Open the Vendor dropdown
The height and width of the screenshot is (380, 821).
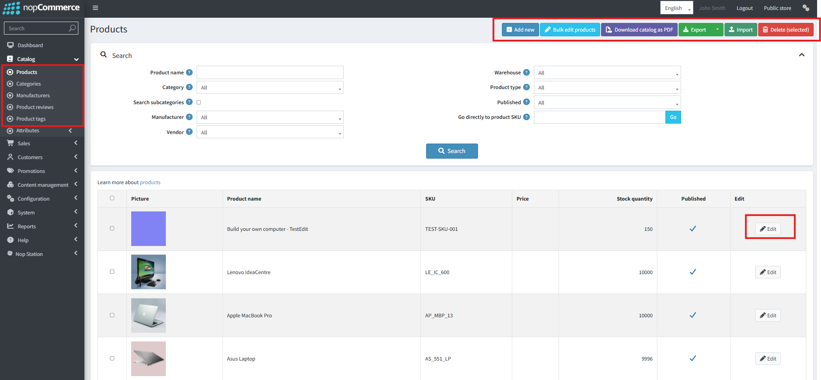point(270,132)
